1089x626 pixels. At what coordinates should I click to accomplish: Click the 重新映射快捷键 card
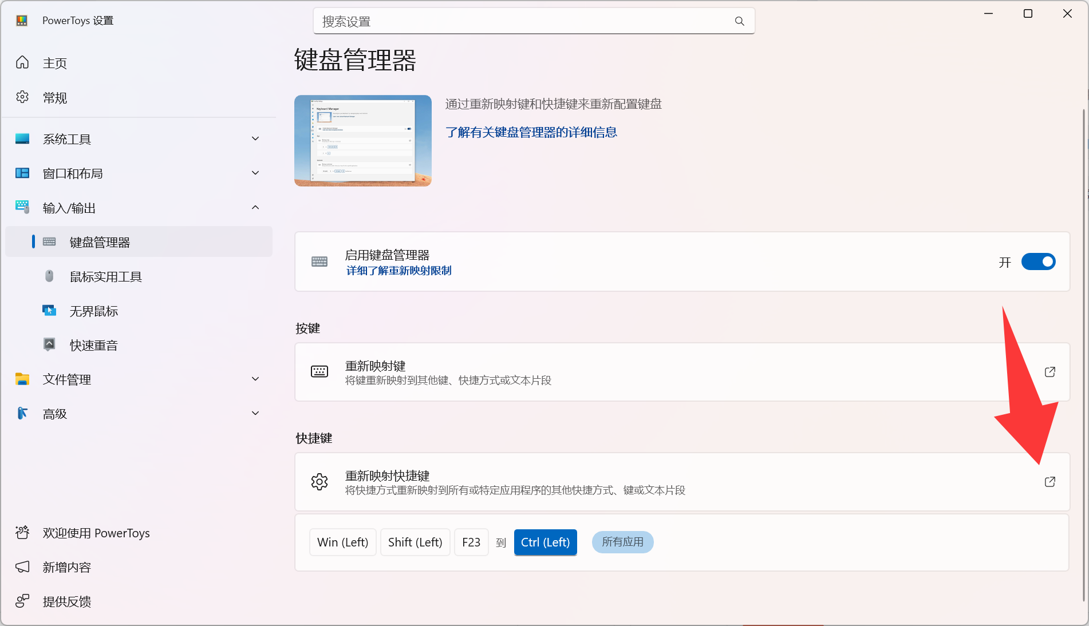tap(682, 482)
